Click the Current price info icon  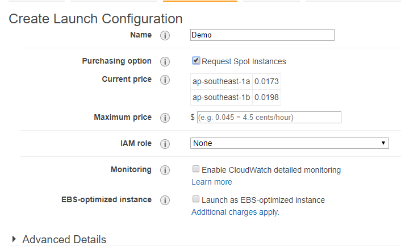coord(165,80)
